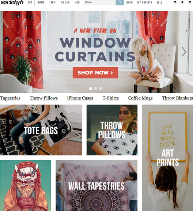
Task: Advance carousel with right arrow
Action: pos(184,52)
